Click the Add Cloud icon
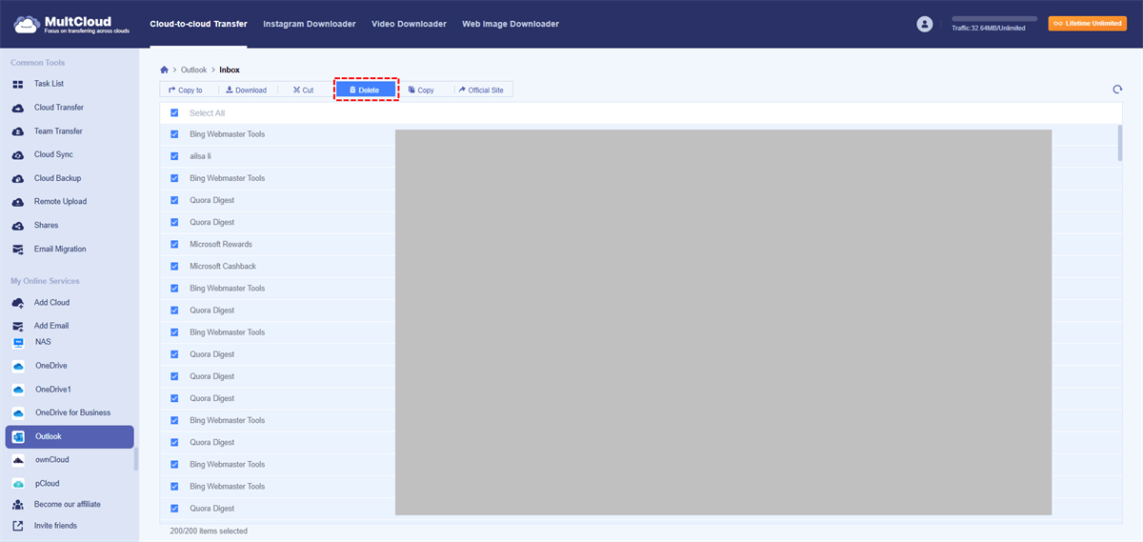The image size is (1143, 542). point(18,303)
